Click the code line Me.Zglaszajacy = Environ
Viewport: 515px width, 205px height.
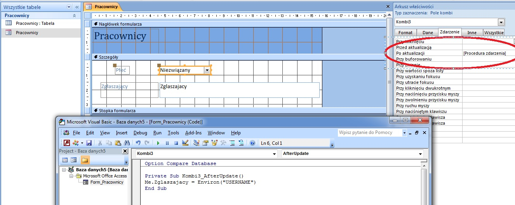[200, 182]
